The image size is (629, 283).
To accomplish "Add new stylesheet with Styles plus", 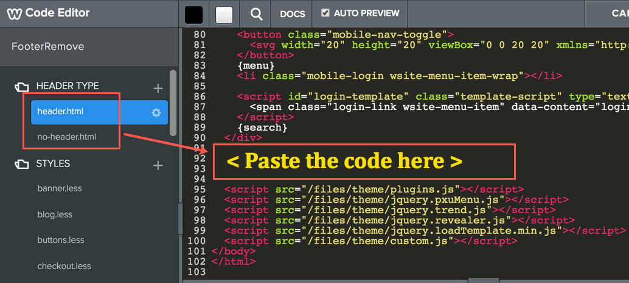I will coord(158,165).
